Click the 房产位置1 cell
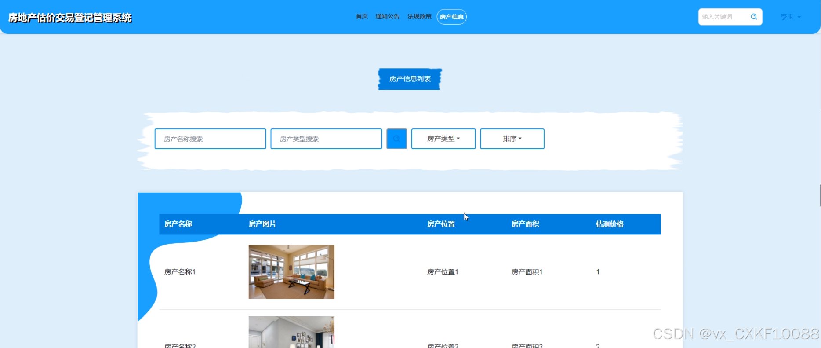 443,272
